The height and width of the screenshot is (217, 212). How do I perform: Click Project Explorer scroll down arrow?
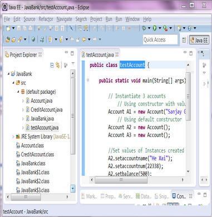coord(73,189)
